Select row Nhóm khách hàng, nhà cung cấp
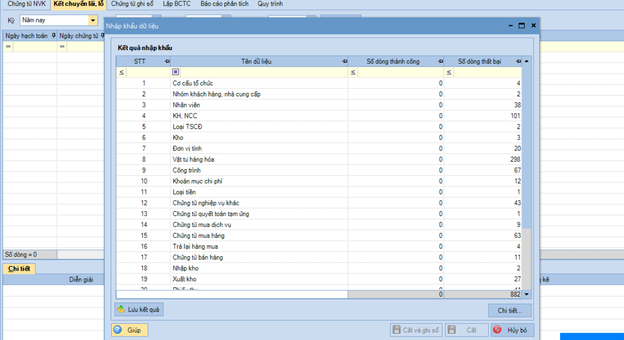The height and width of the screenshot is (340, 624). 319,94
